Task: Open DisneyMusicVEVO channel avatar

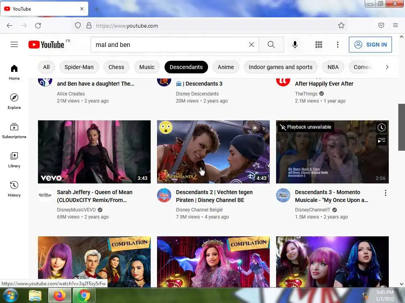Action: [45, 195]
